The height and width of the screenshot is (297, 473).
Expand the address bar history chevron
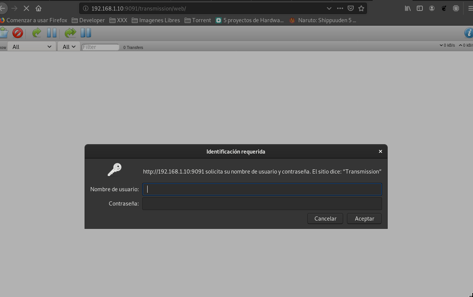(x=329, y=8)
